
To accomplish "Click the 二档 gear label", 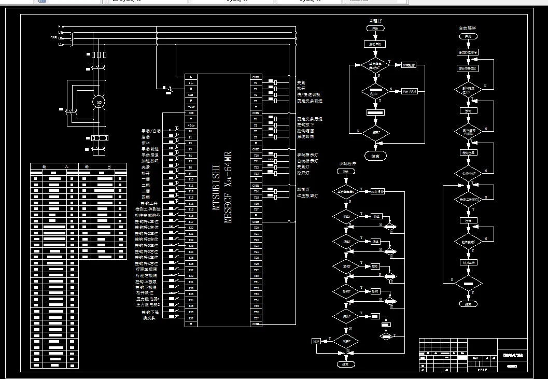I will pos(145,185).
